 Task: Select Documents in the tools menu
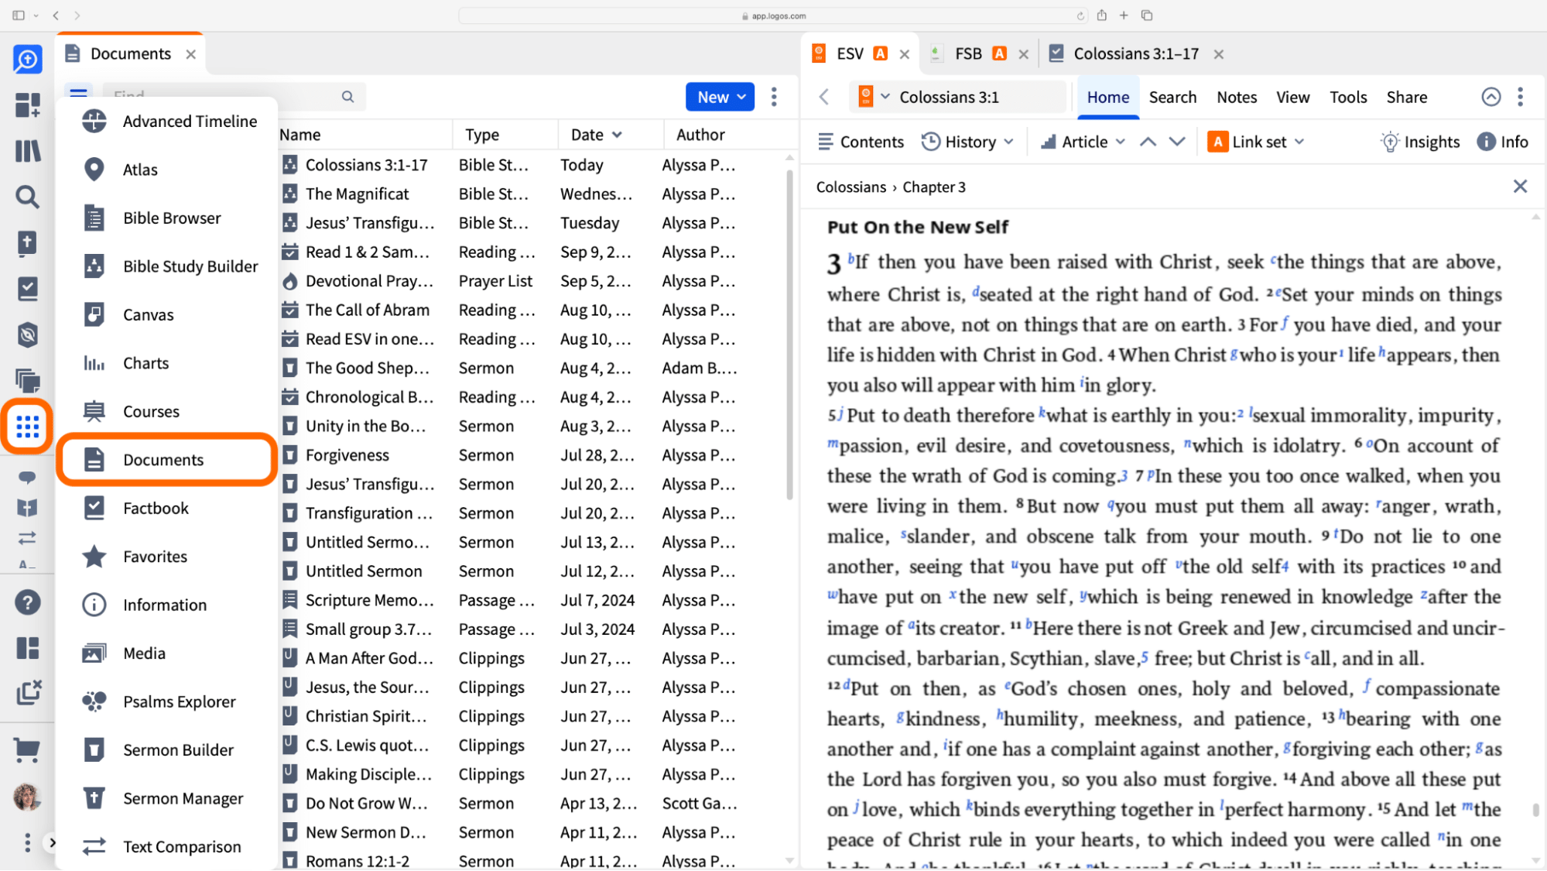pyautogui.click(x=167, y=460)
